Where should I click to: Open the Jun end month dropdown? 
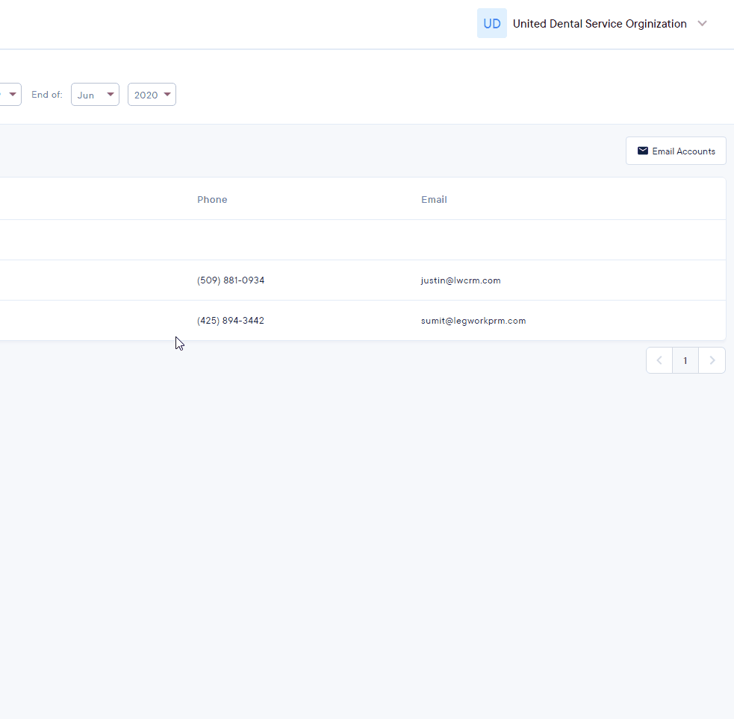(x=95, y=95)
